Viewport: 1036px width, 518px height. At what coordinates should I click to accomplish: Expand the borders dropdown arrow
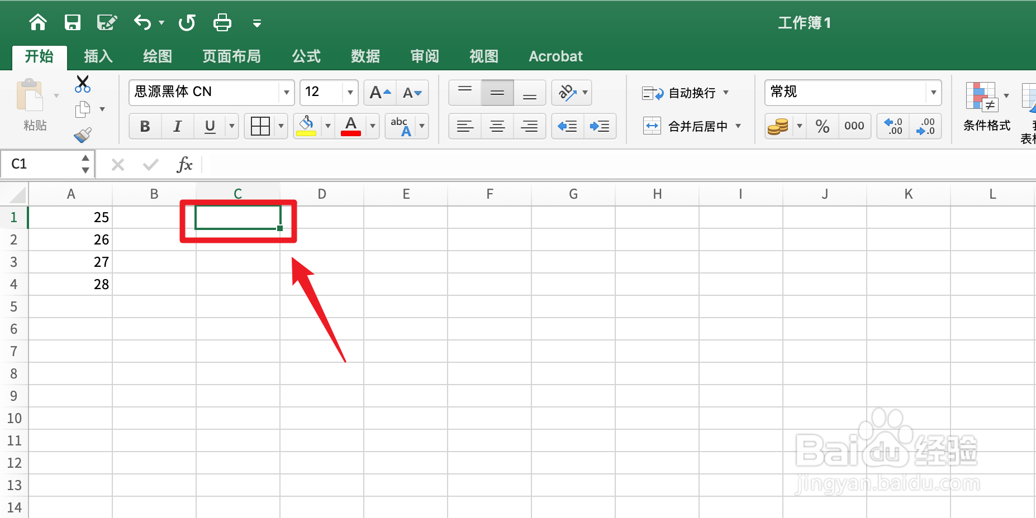click(281, 126)
